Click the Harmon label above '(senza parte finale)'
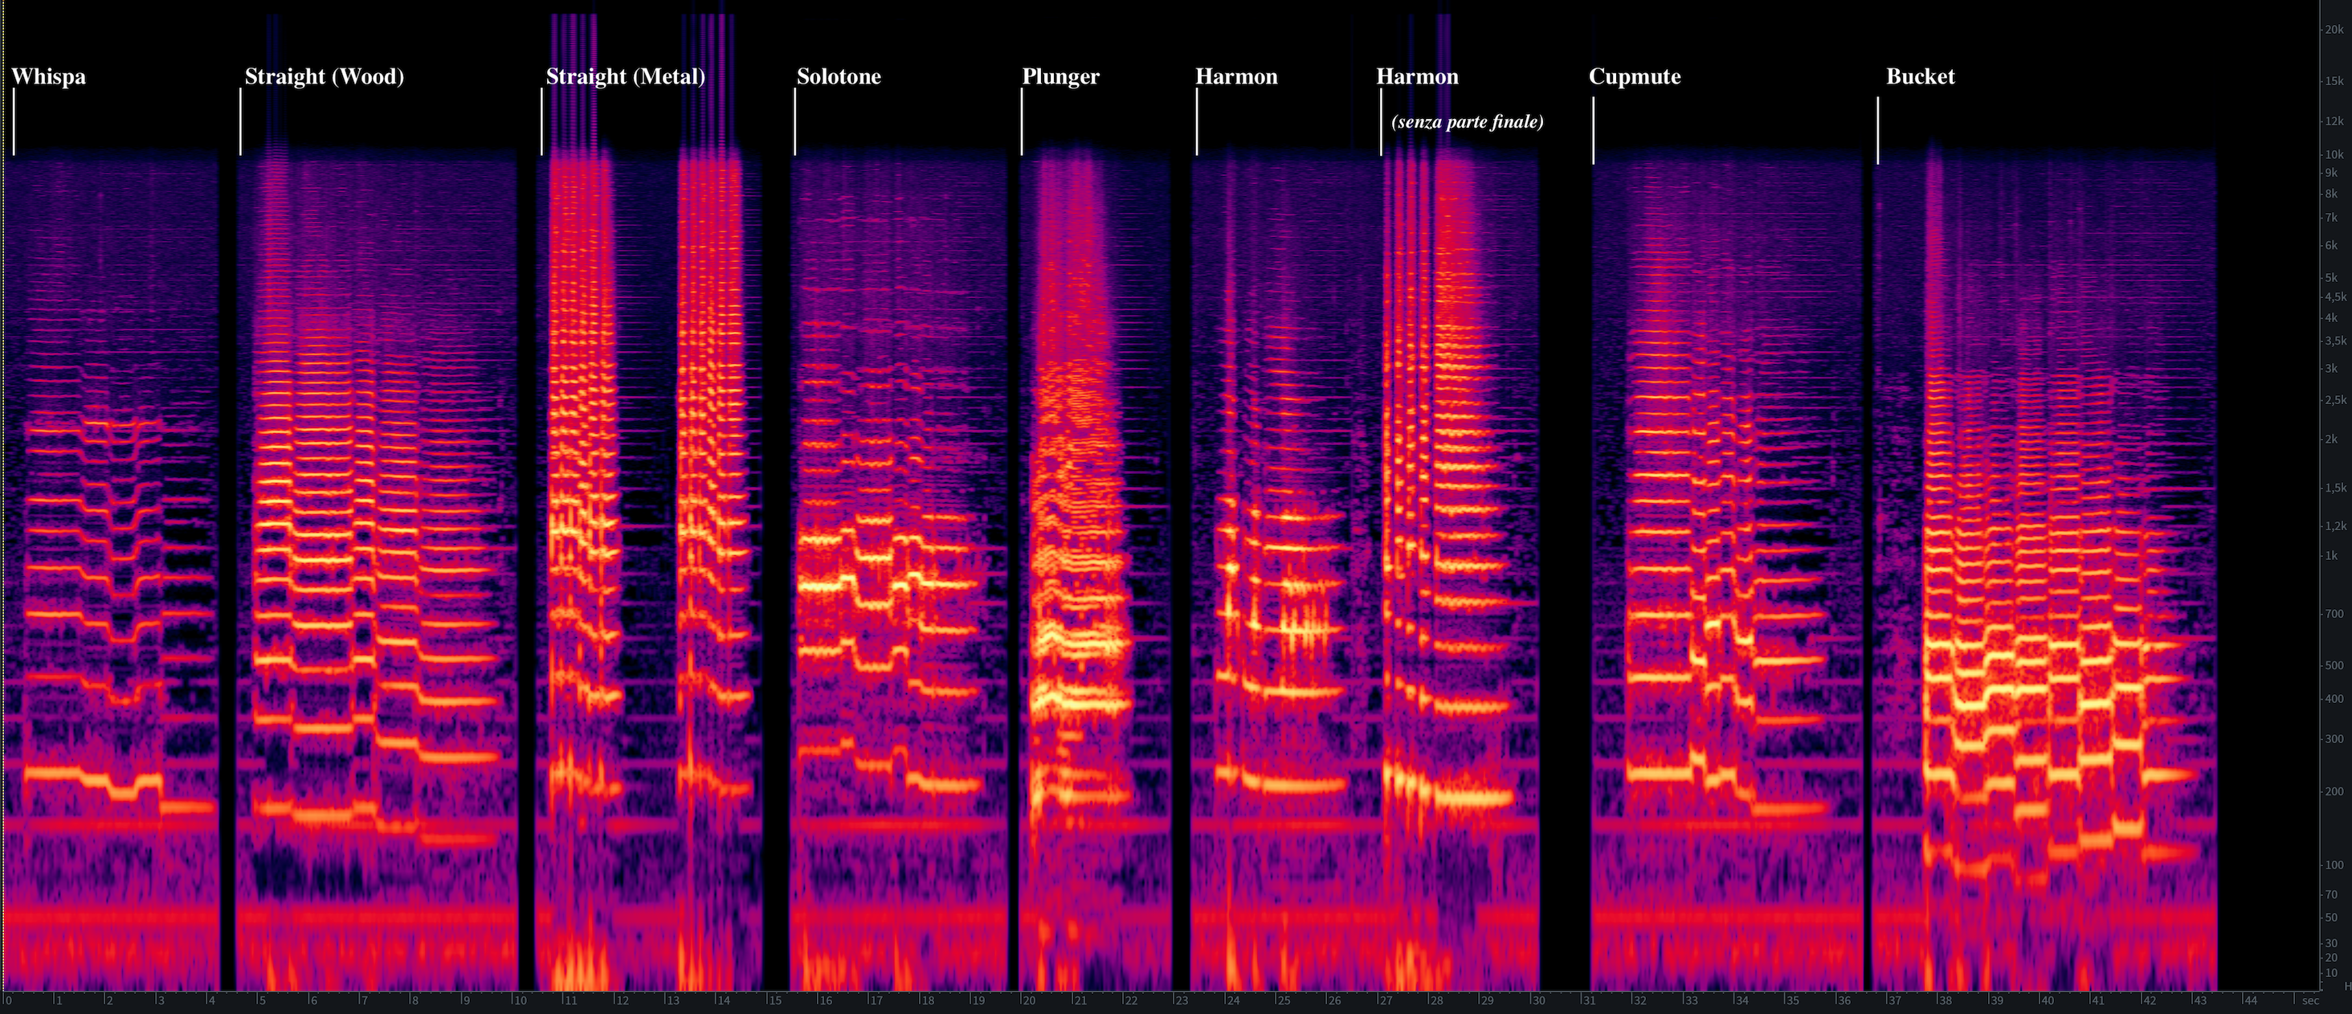2352x1014 pixels. pos(1417,77)
